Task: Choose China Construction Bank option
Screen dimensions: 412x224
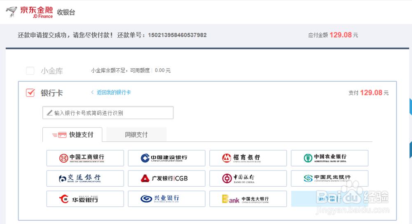Action: 166,158
